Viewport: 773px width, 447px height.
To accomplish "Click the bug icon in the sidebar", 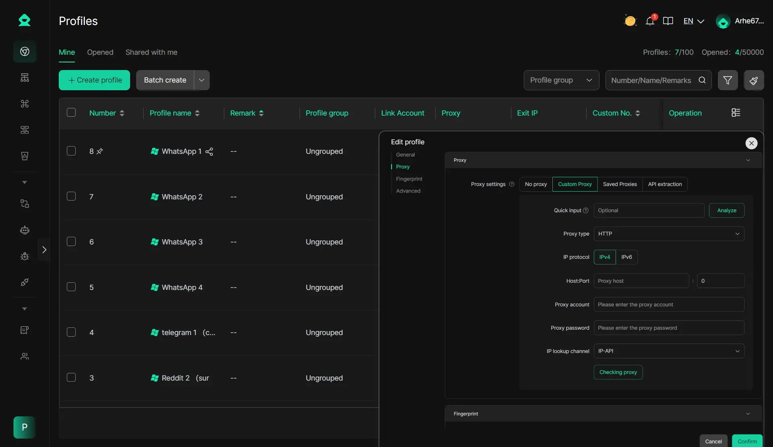I will [x=25, y=256].
